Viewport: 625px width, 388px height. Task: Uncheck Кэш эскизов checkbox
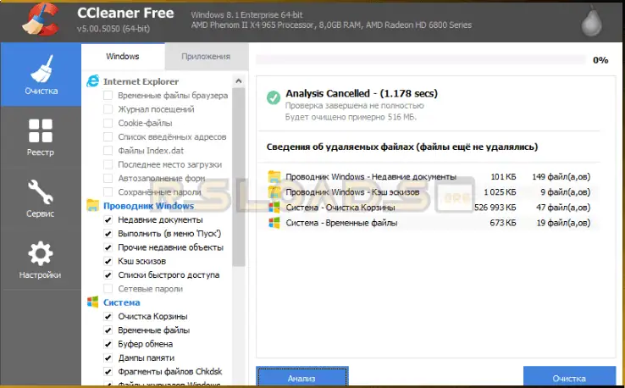pyautogui.click(x=108, y=261)
